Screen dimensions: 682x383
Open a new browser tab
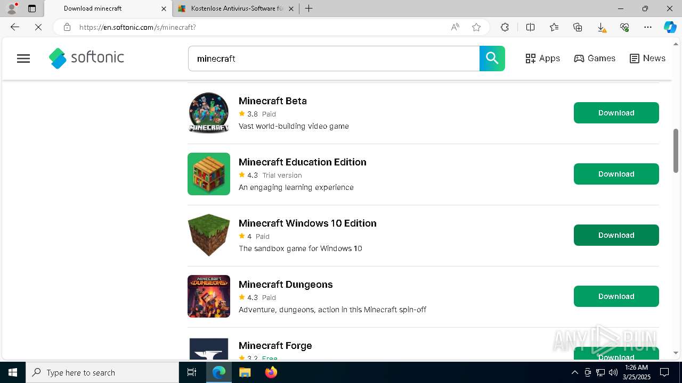pos(308,9)
